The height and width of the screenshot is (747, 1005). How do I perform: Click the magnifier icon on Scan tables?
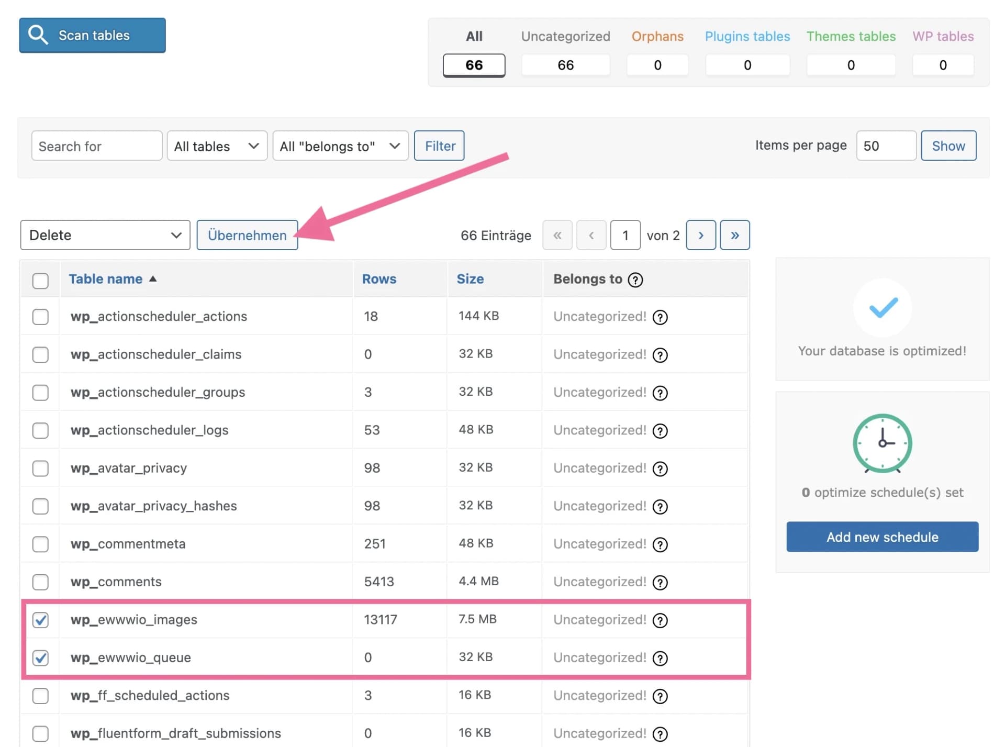tap(38, 35)
